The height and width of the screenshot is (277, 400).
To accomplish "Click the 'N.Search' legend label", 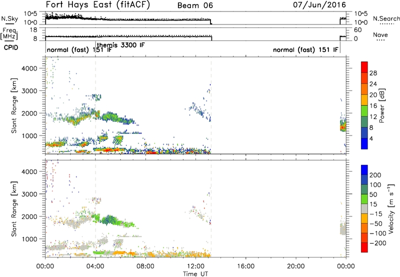I will [386, 18].
